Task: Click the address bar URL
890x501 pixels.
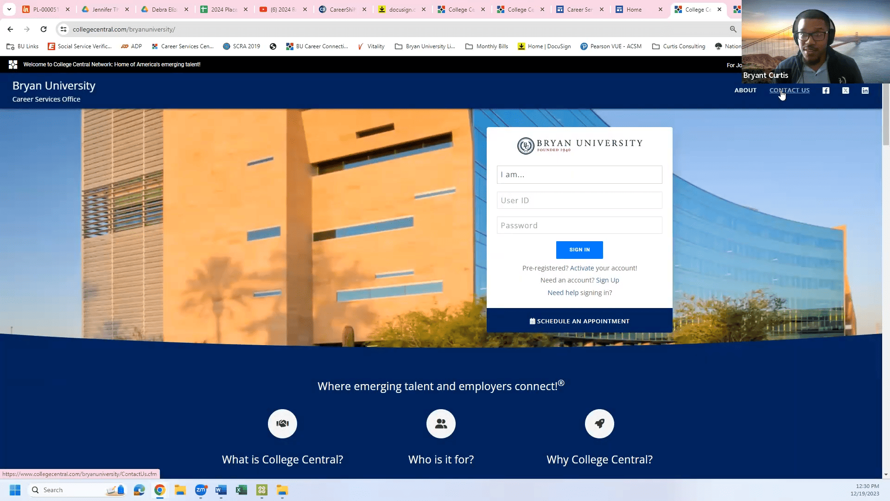Action: tap(124, 29)
